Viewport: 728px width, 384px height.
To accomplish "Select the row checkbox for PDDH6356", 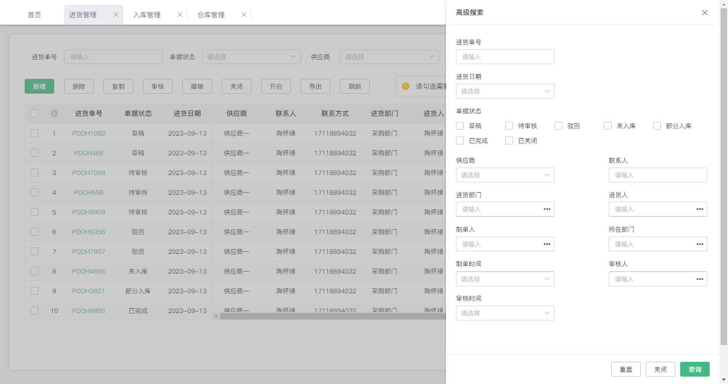I will [35, 232].
